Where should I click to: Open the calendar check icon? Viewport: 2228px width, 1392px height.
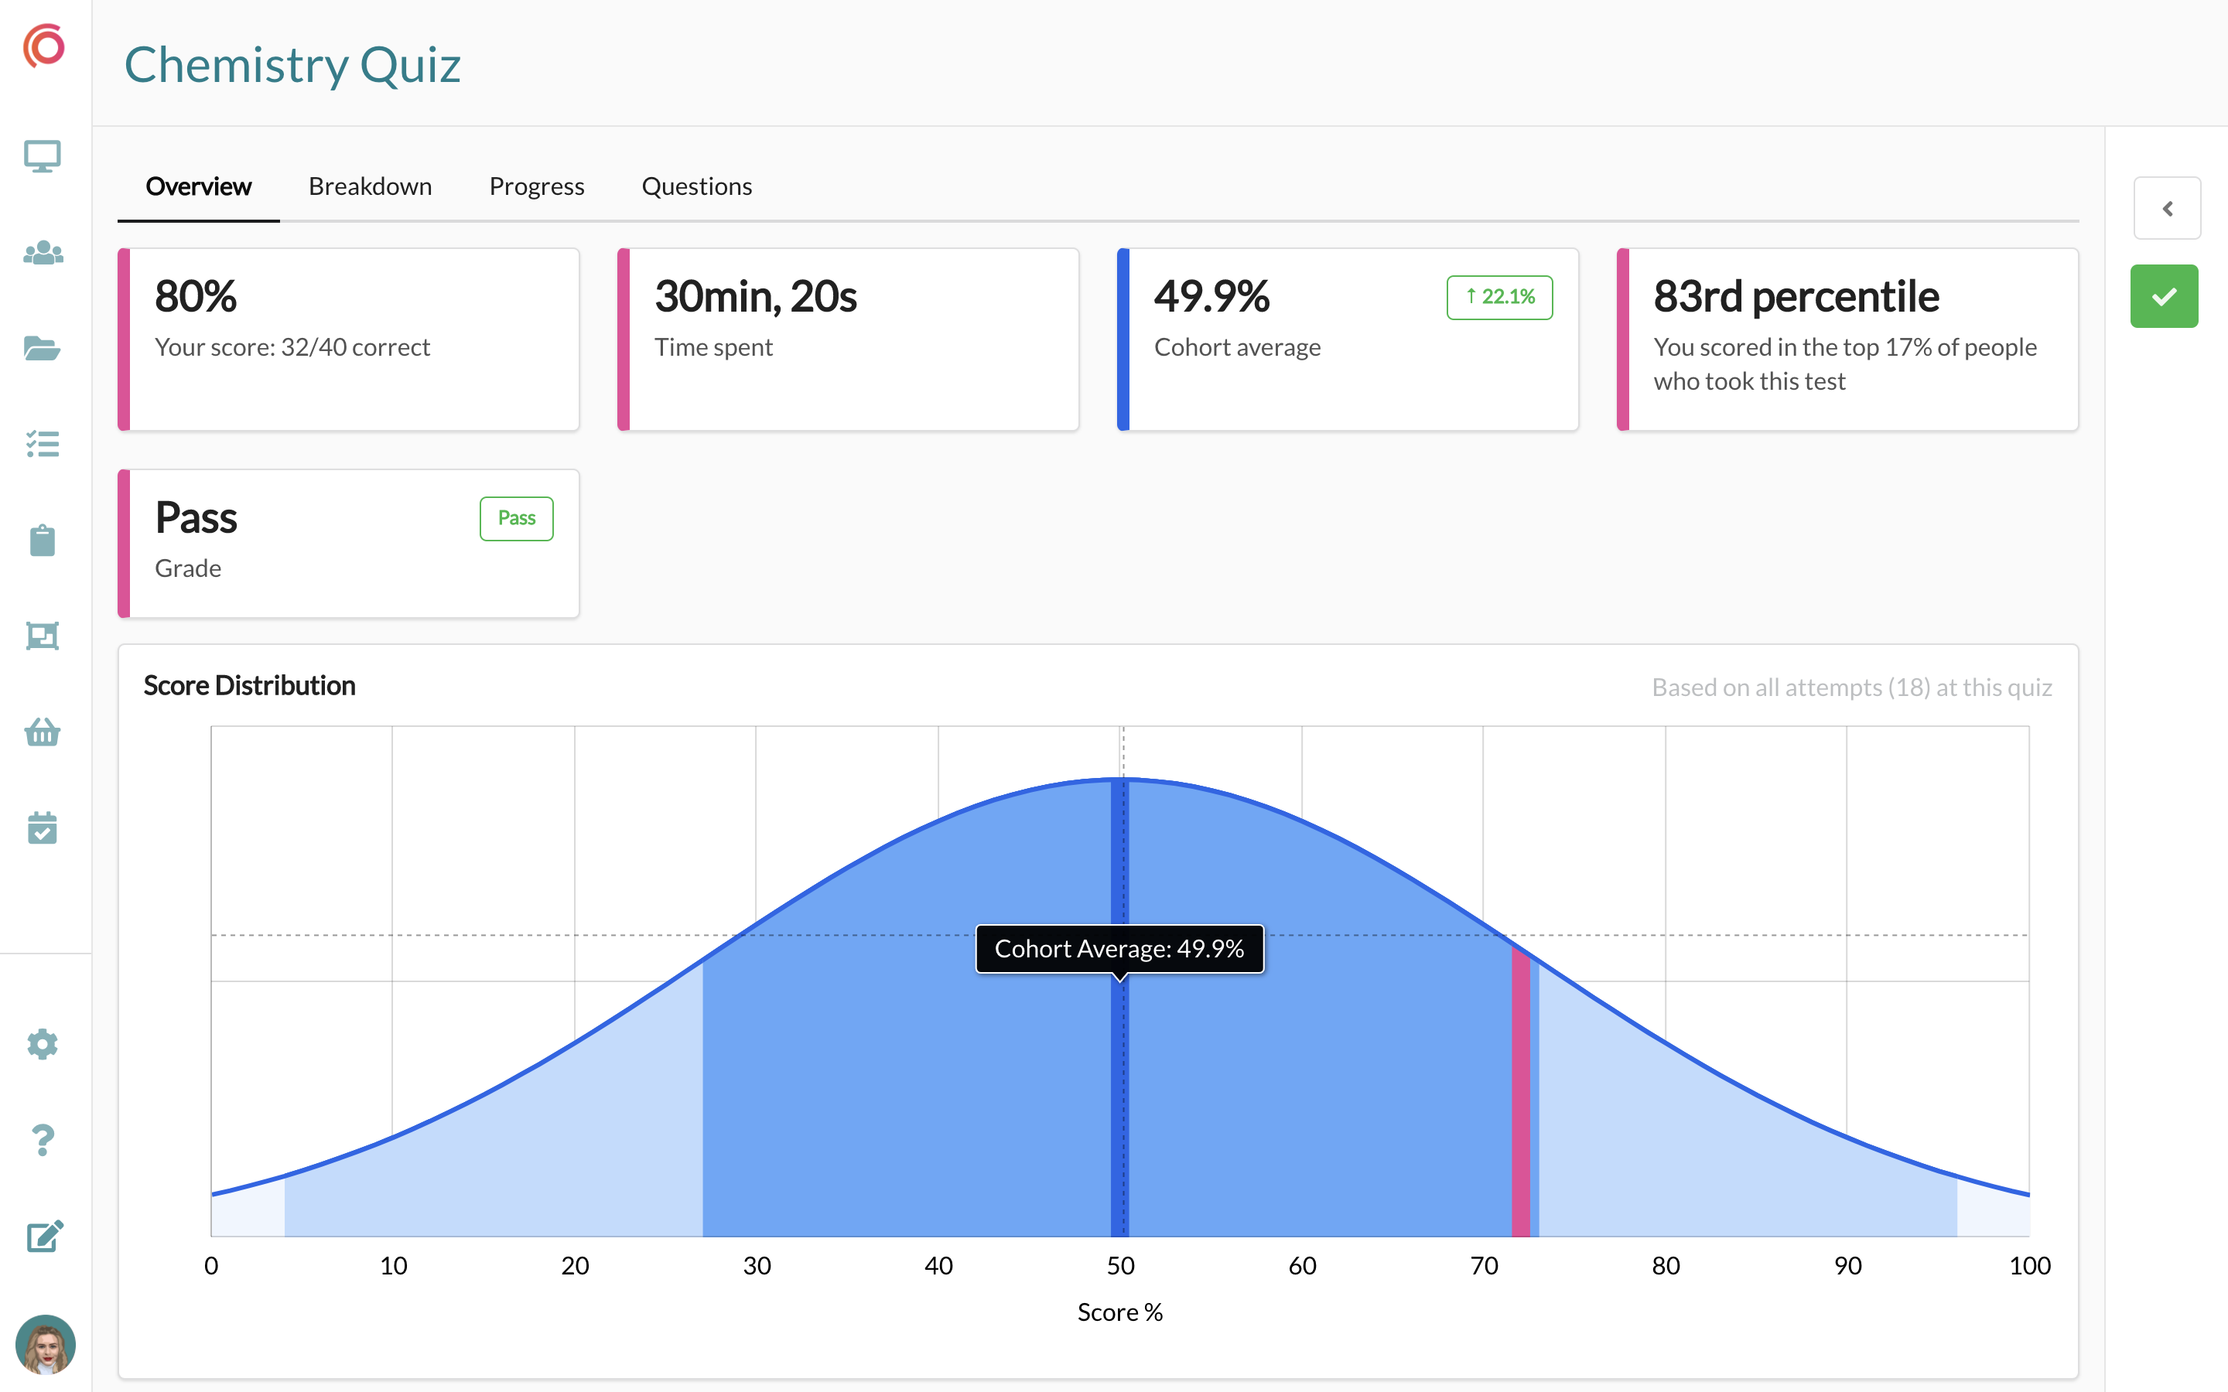(x=43, y=827)
